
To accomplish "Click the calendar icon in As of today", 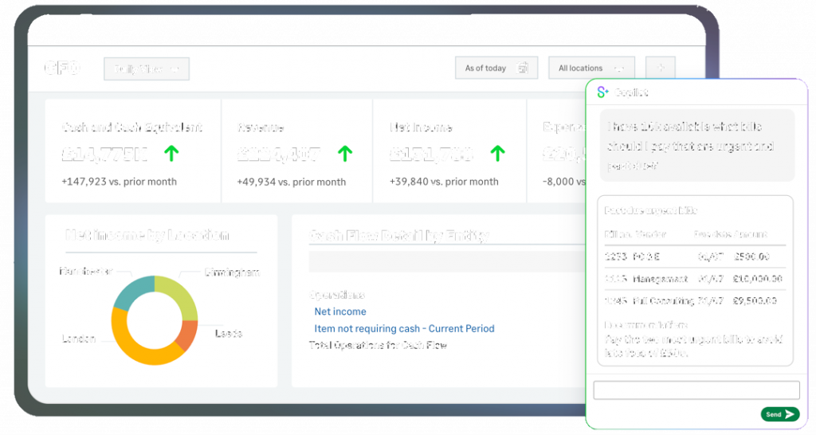I will (x=522, y=69).
